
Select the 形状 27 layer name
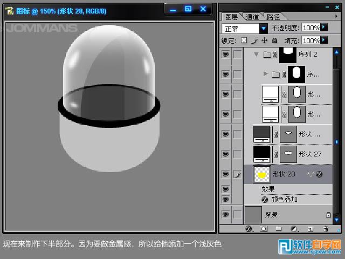click(x=310, y=154)
